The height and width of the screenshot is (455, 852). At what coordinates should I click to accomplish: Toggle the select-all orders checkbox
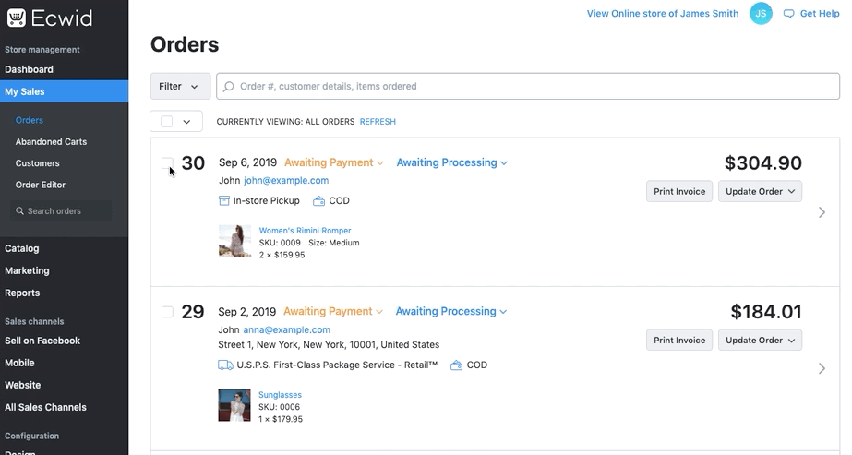[x=166, y=122]
